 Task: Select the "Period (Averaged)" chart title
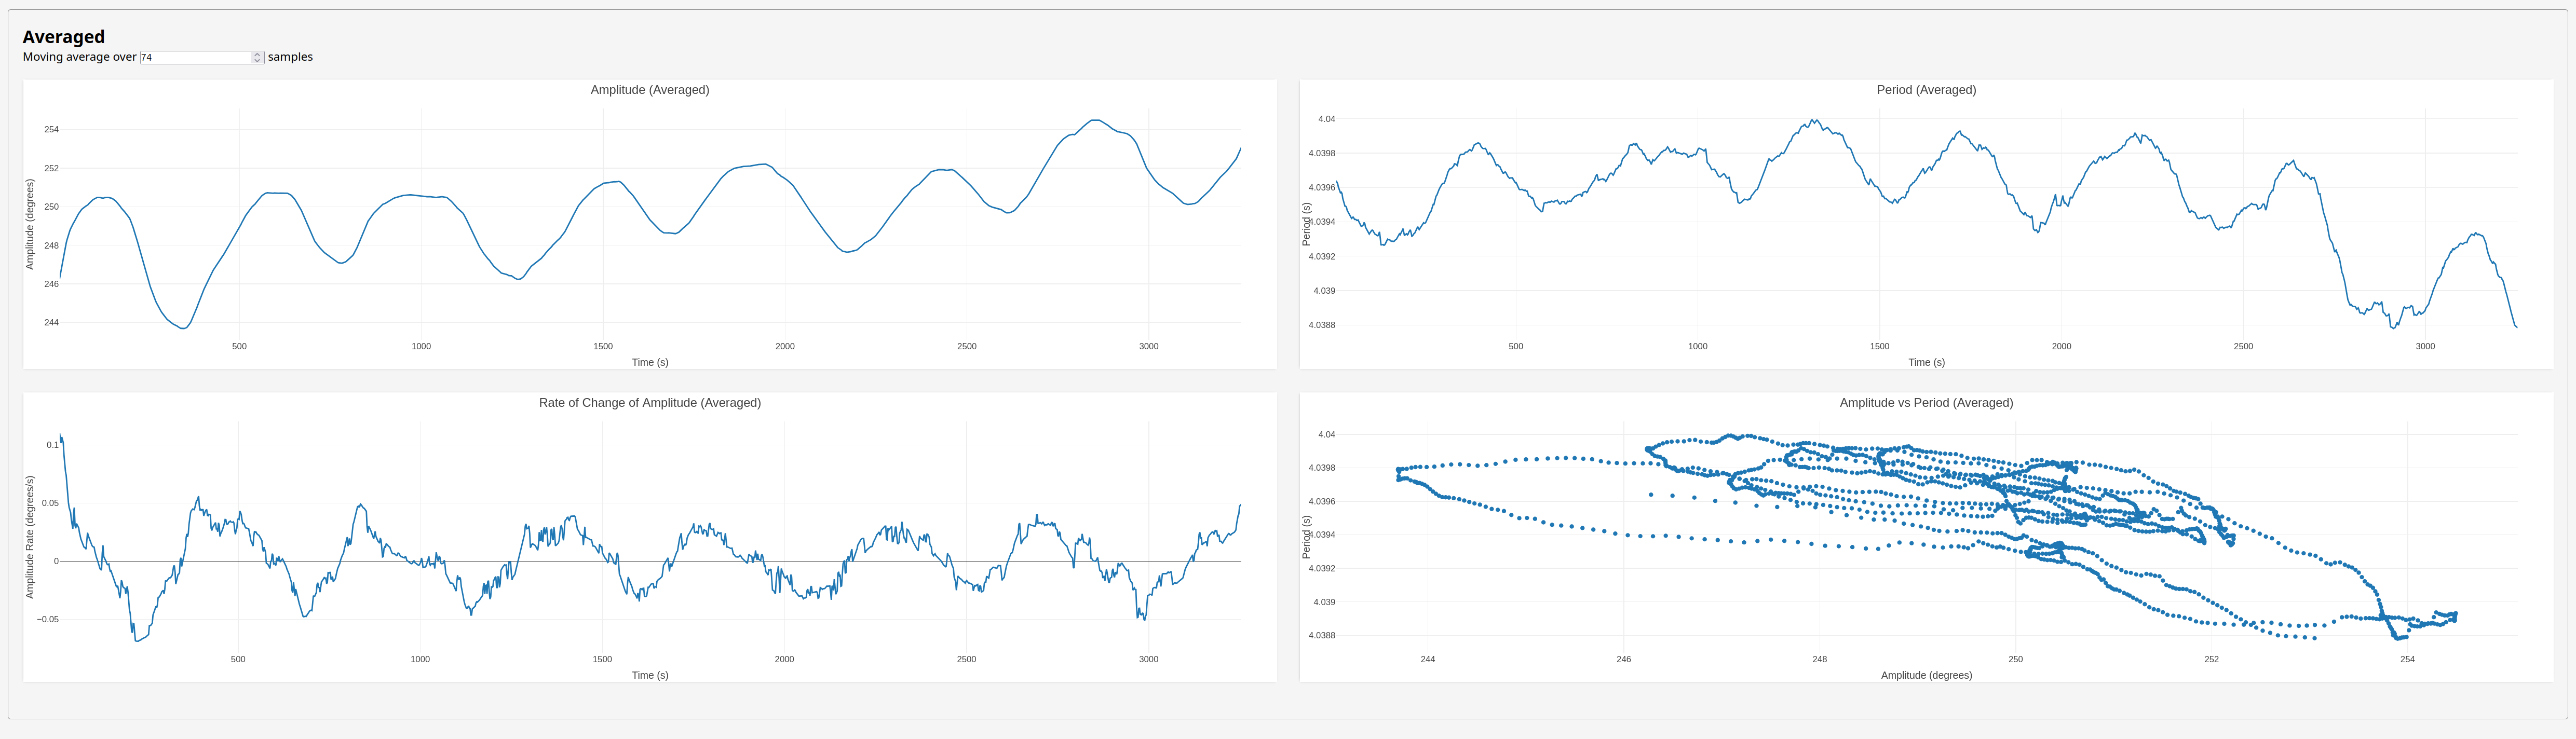click(x=1926, y=90)
